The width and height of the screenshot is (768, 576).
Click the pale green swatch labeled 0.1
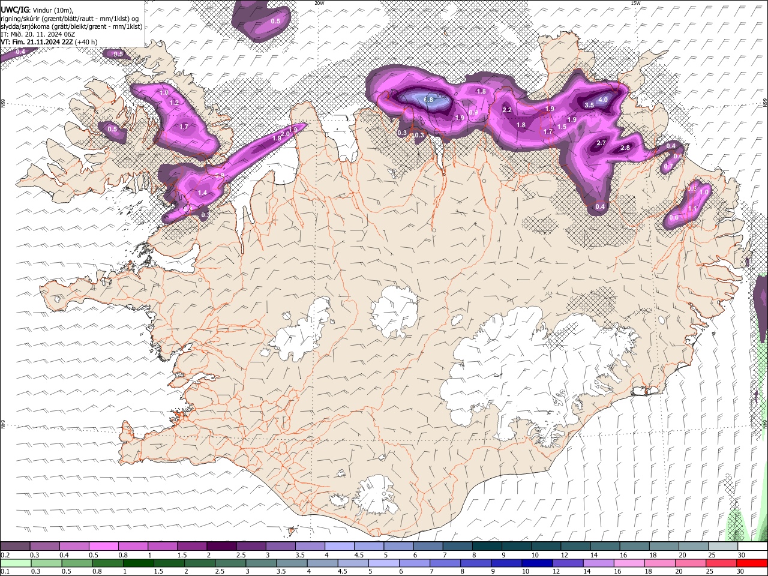[x=16, y=563]
